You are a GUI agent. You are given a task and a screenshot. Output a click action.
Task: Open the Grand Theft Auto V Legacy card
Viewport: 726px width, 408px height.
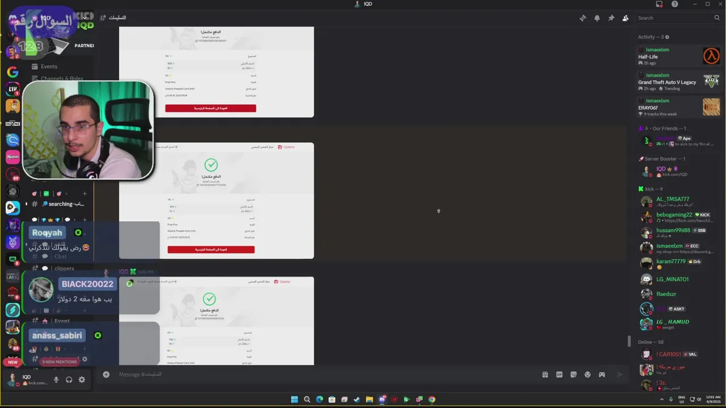678,82
